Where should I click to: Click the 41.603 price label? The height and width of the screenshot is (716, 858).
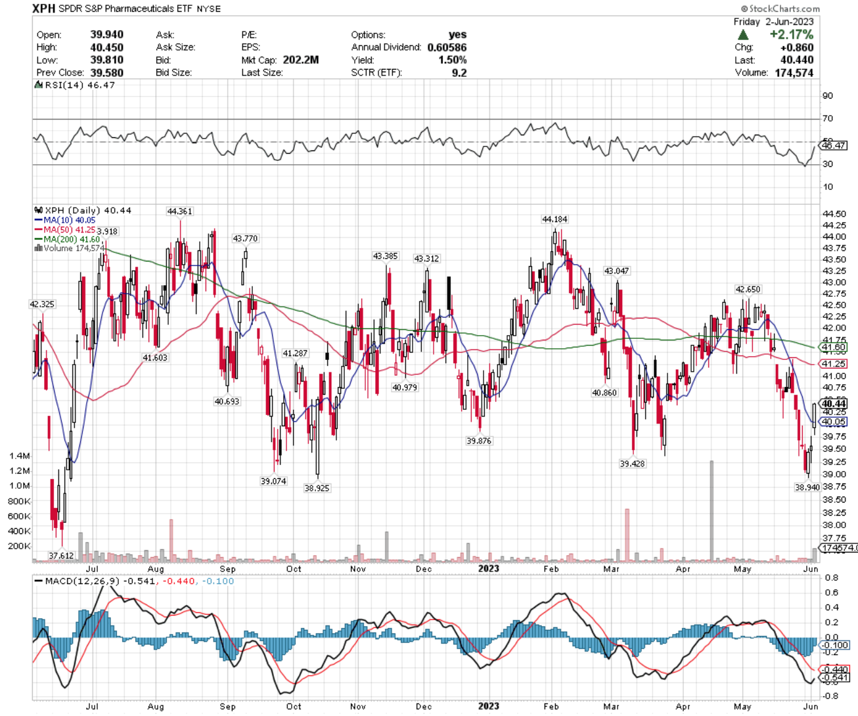[155, 358]
